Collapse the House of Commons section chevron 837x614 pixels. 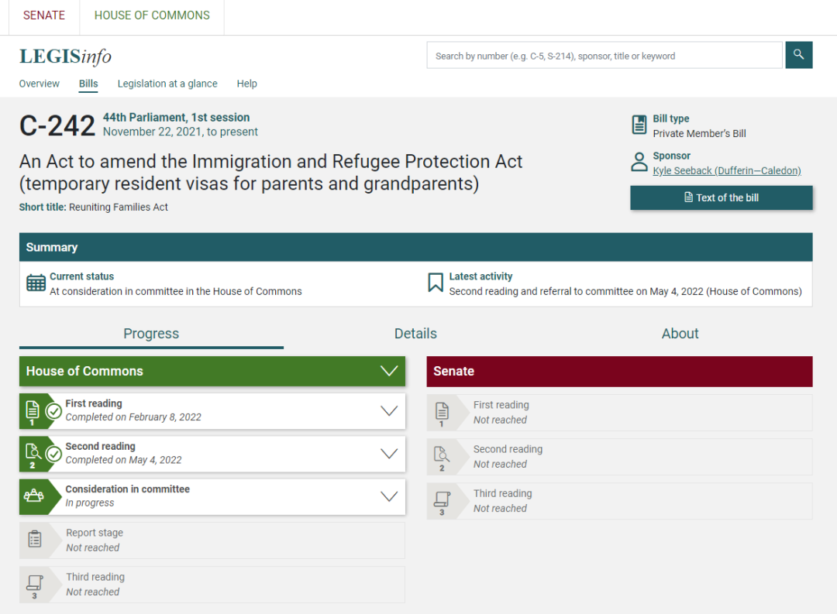pyautogui.click(x=388, y=371)
